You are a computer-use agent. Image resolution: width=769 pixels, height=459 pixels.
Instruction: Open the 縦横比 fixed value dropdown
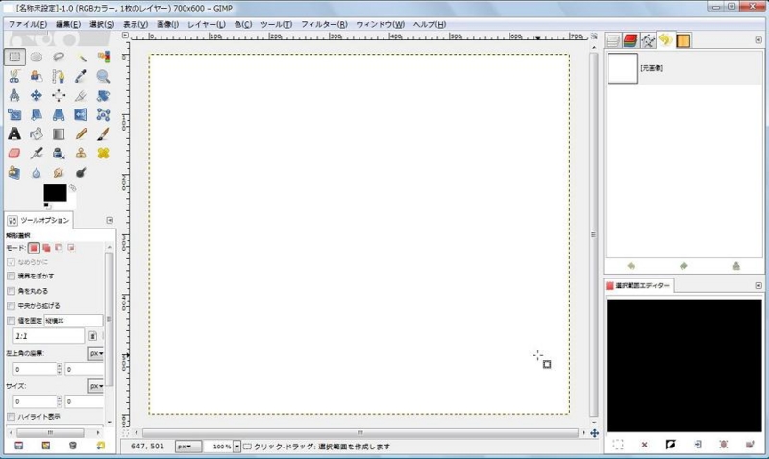pos(74,321)
